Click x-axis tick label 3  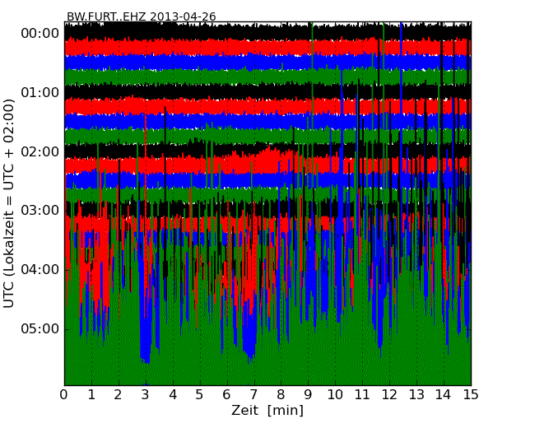(146, 395)
